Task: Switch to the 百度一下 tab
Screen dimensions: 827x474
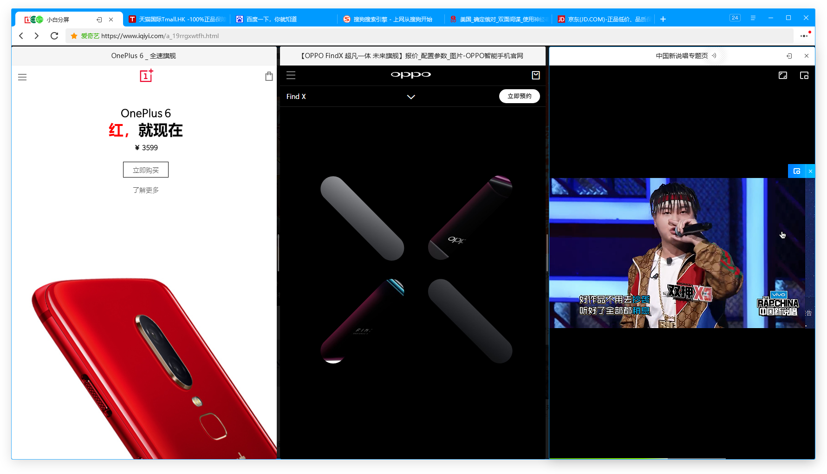Action: coord(284,19)
